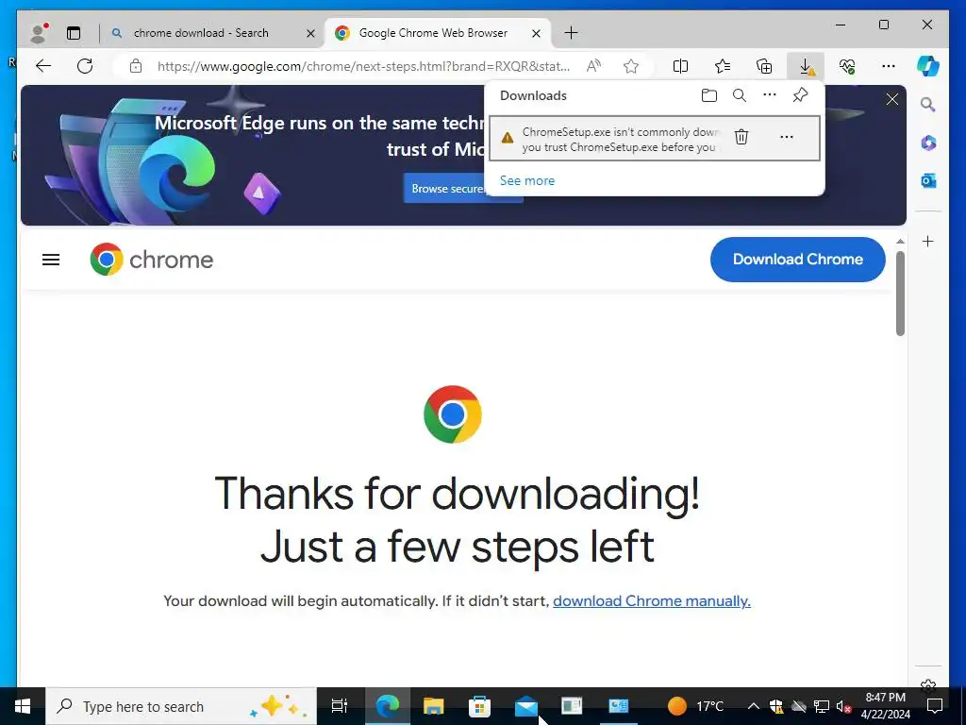Click the page vertical scrollbar thumb

tap(900, 294)
